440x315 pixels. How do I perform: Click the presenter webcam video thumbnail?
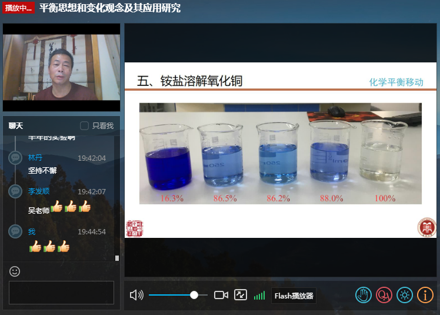pyautogui.click(x=61, y=67)
